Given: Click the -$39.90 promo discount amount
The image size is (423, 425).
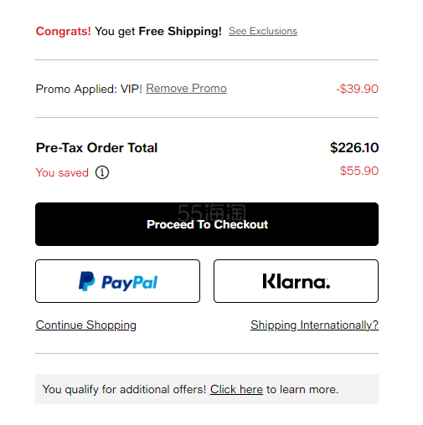Looking at the screenshot, I should pos(357,89).
